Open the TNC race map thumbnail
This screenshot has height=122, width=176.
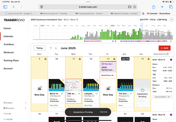(x=74, y=85)
